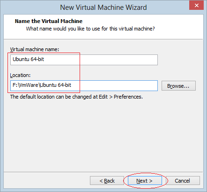Focus the Virtual machine name field
Image resolution: width=207 pixels, height=192 pixels.
coord(84,60)
